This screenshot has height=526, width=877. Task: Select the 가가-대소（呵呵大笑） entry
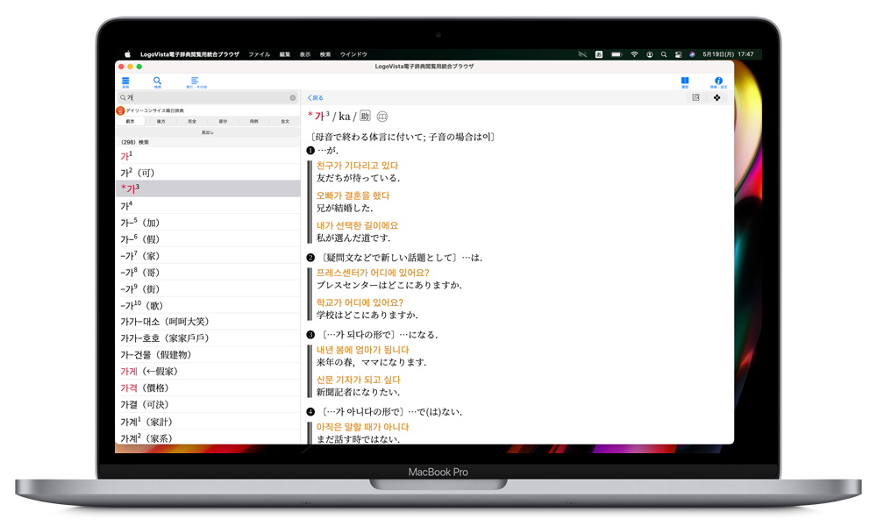pos(208,322)
